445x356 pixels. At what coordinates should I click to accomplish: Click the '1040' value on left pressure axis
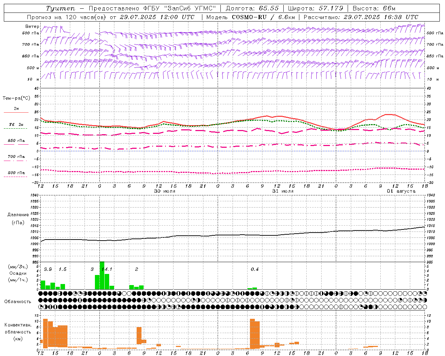tap(34, 195)
